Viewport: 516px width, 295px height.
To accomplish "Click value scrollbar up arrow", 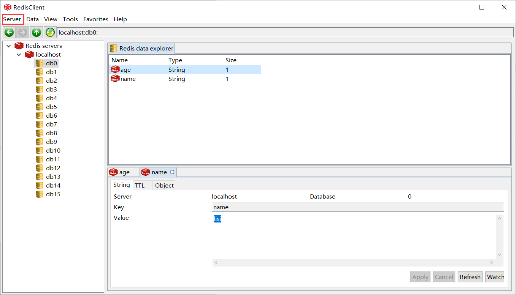I will click(x=500, y=218).
